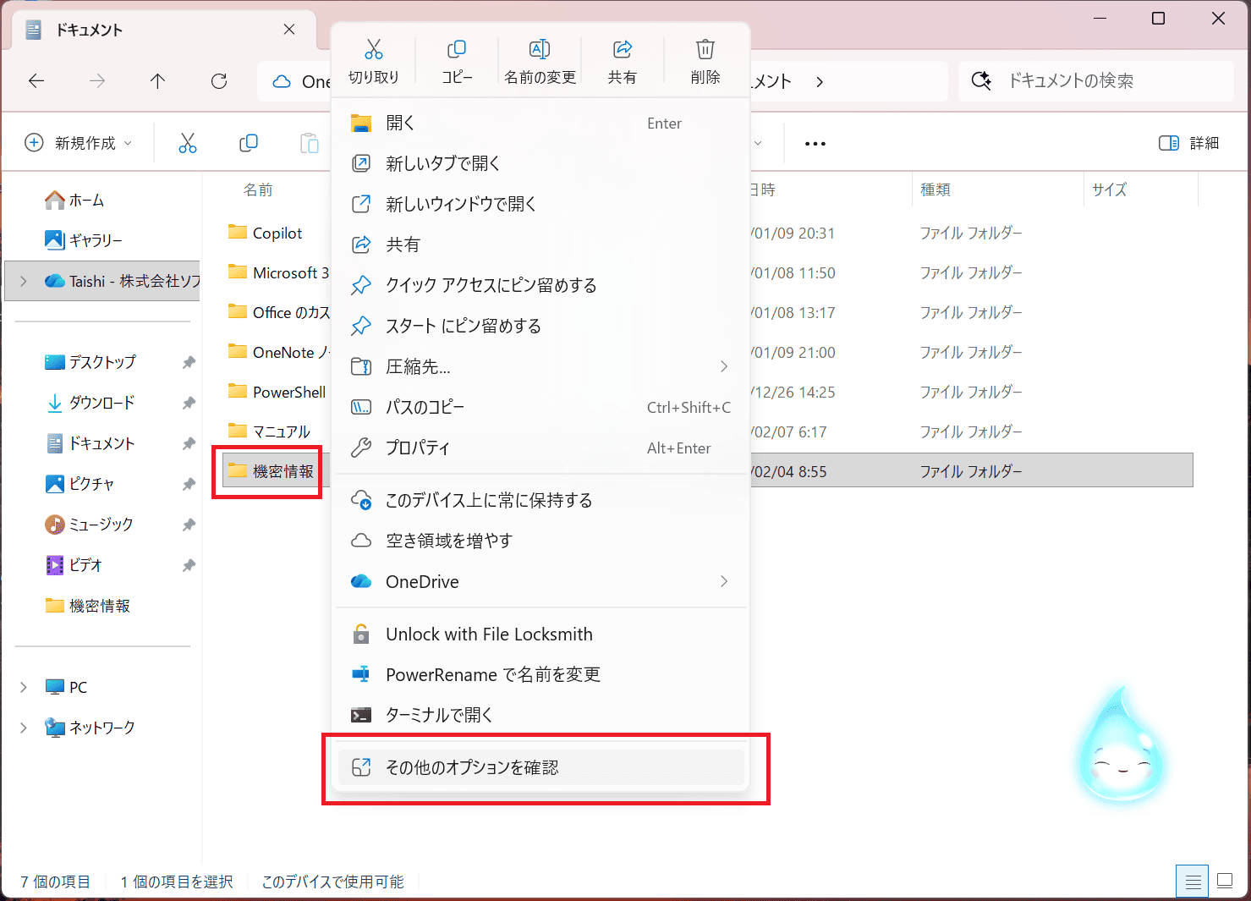Screen dimensions: 1251x901
Task: Select the マニュアル folder
Action: pos(269,431)
